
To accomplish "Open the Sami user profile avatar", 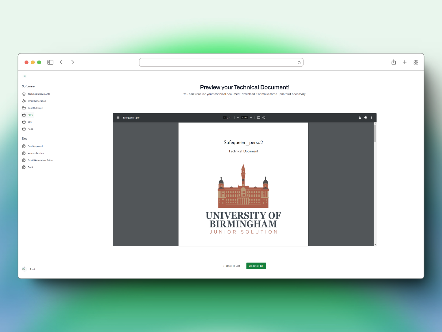I will click(x=24, y=269).
